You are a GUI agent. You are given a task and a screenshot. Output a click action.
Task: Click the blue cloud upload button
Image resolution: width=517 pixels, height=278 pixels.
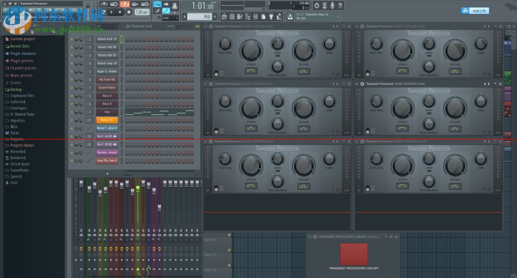(475, 10)
